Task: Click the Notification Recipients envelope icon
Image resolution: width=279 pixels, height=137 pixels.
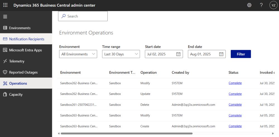Action: pyautogui.click(x=5, y=39)
